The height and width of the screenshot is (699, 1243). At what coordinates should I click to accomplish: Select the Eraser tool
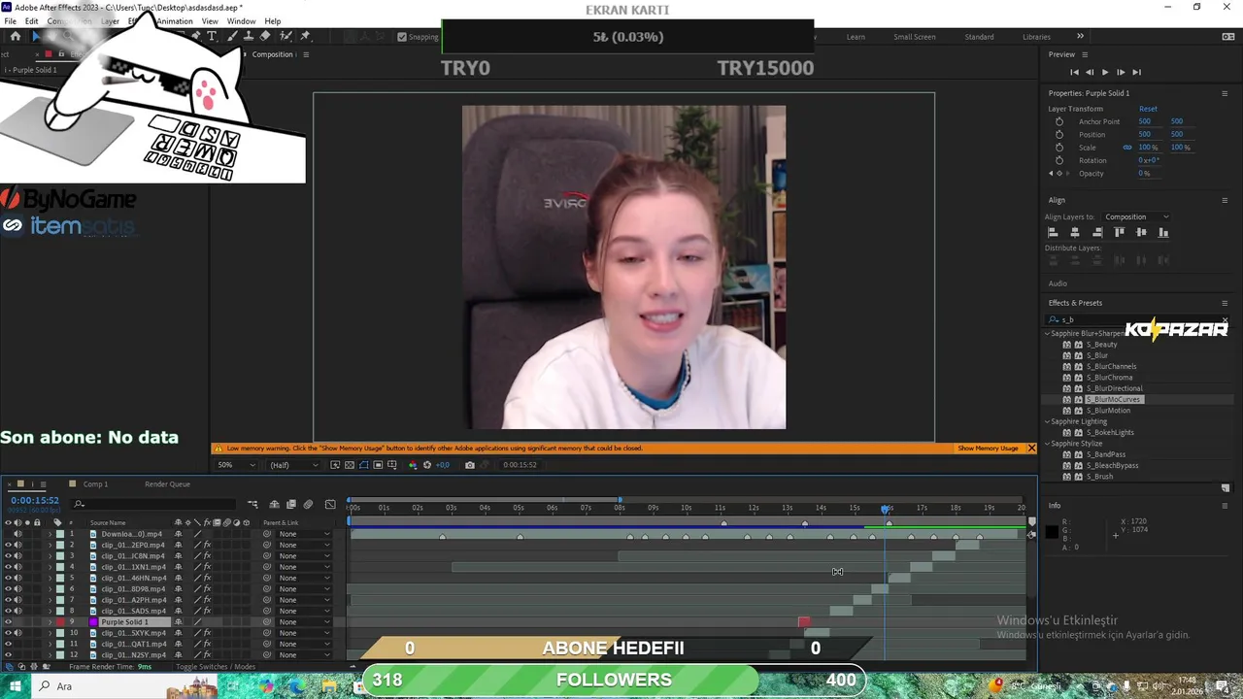[x=265, y=36]
